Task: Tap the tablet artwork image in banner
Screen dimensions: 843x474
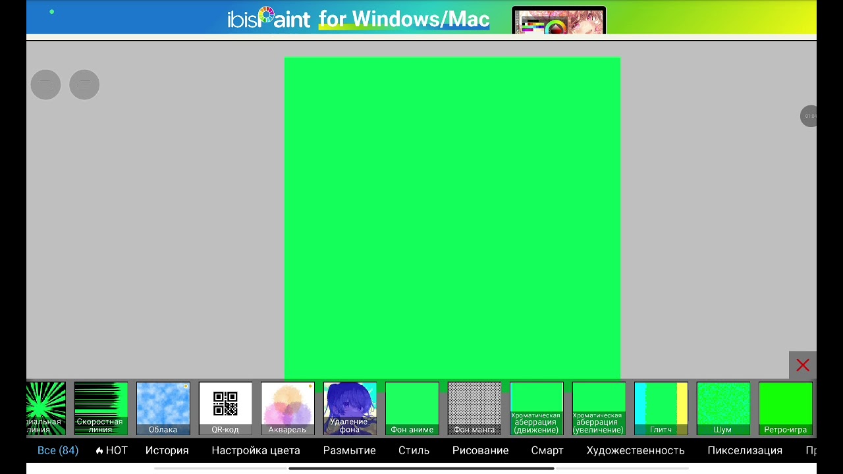Action: [x=558, y=20]
